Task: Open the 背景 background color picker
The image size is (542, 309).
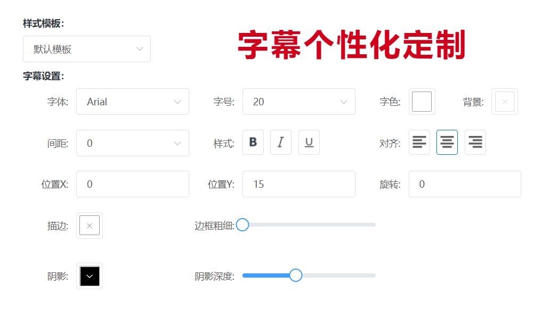Action: (x=504, y=101)
